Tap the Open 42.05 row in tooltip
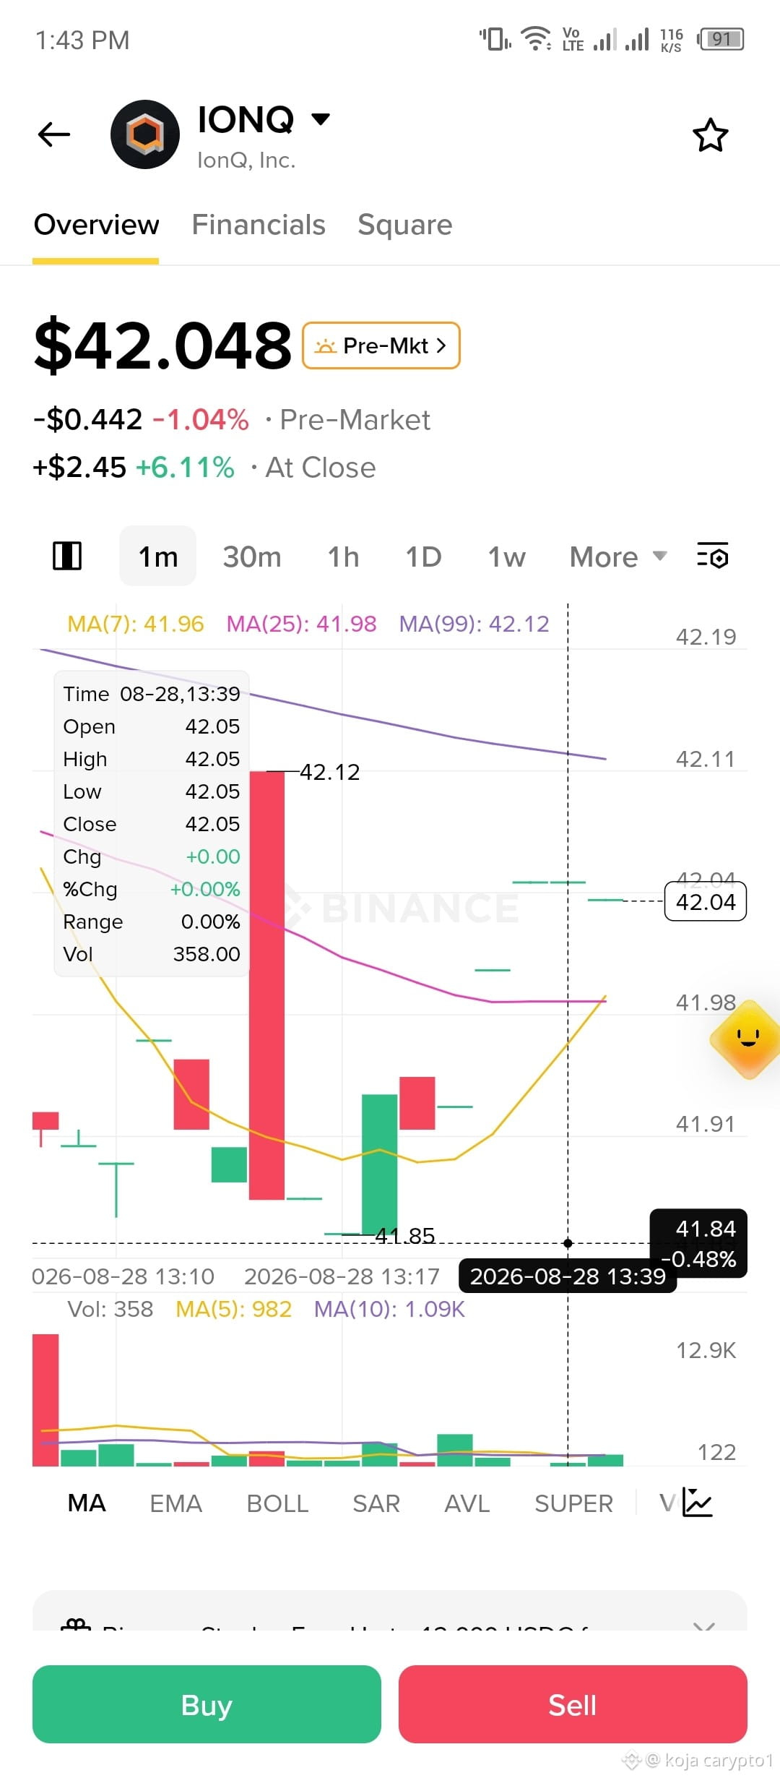Screen dimensions: 780x1778 coord(152,726)
